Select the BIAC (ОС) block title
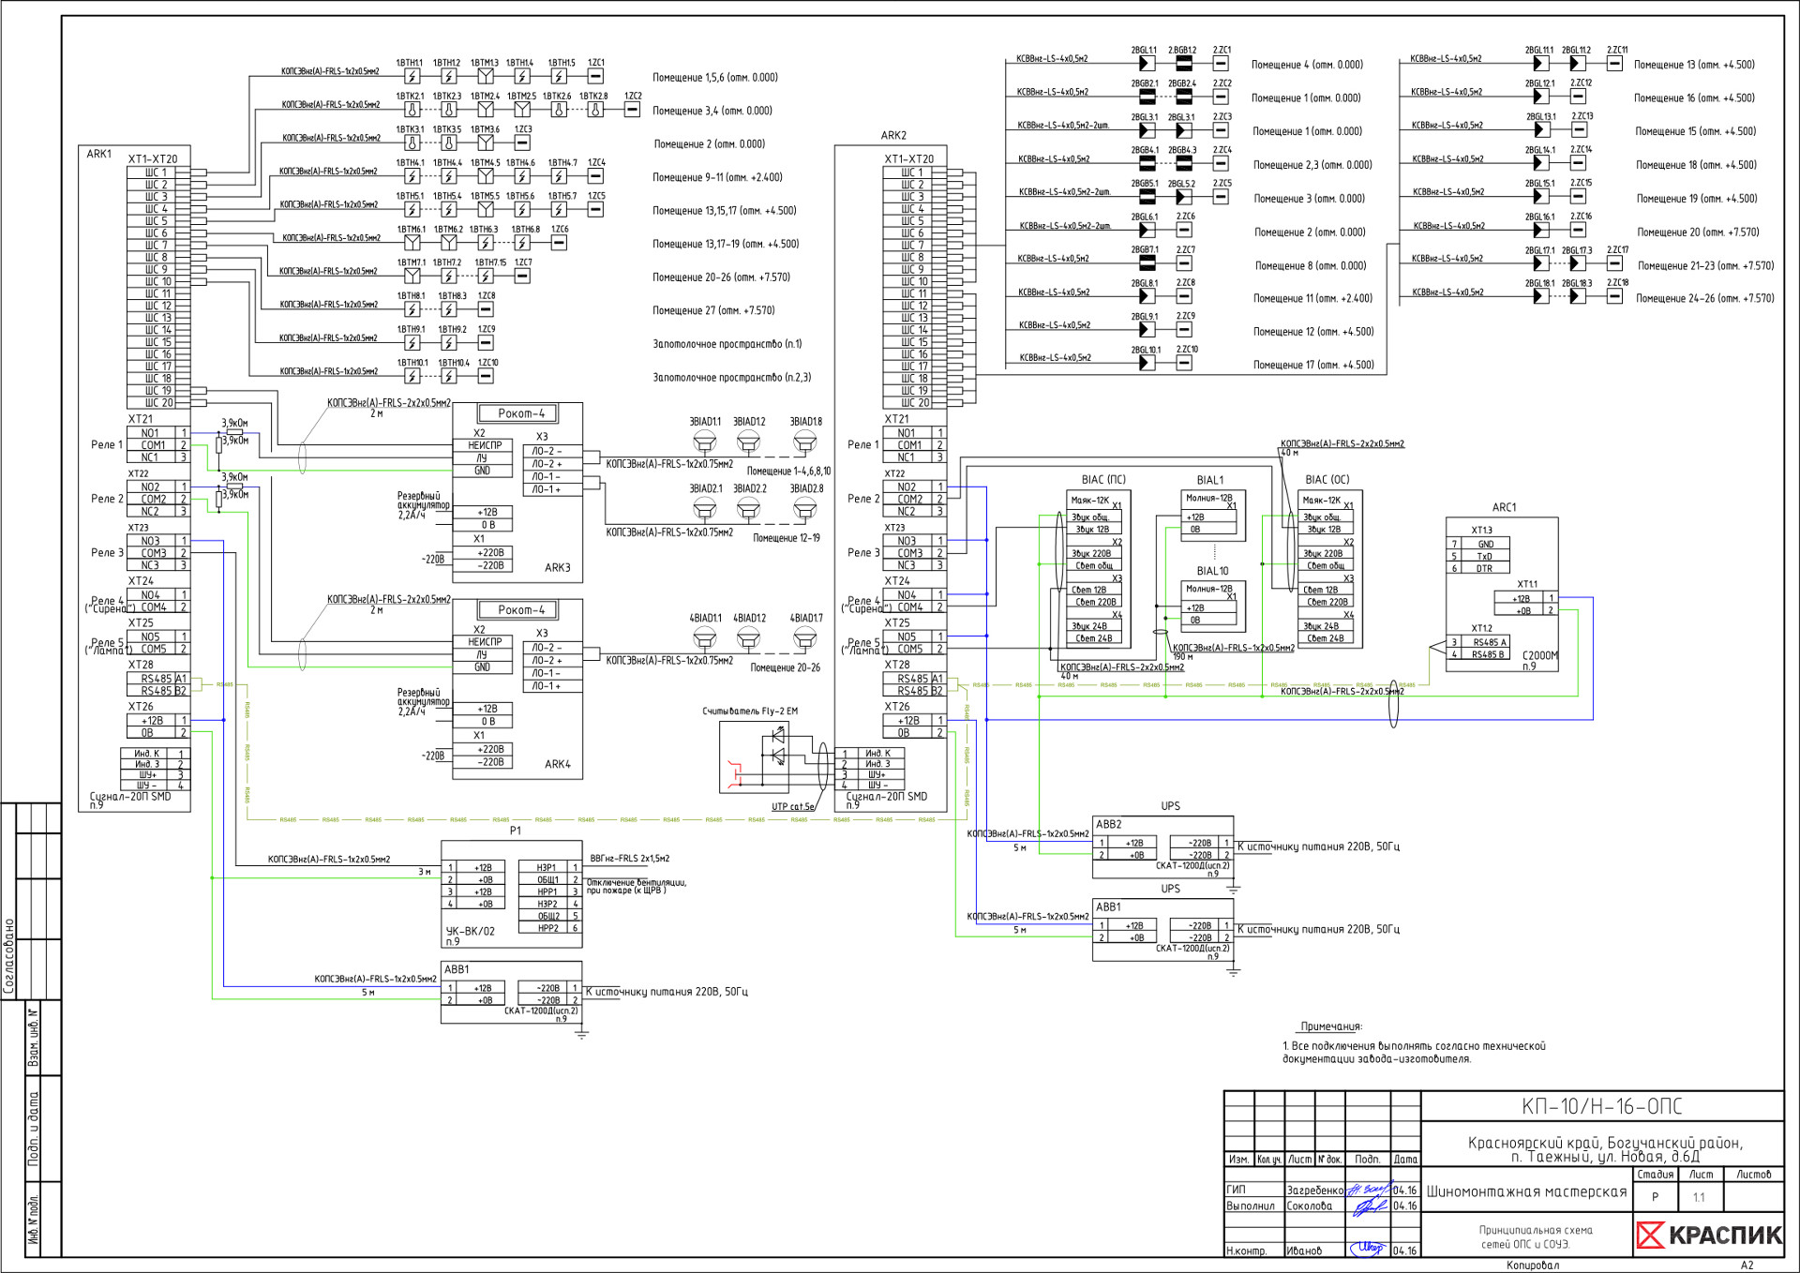The image size is (1800, 1273). [1327, 480]
